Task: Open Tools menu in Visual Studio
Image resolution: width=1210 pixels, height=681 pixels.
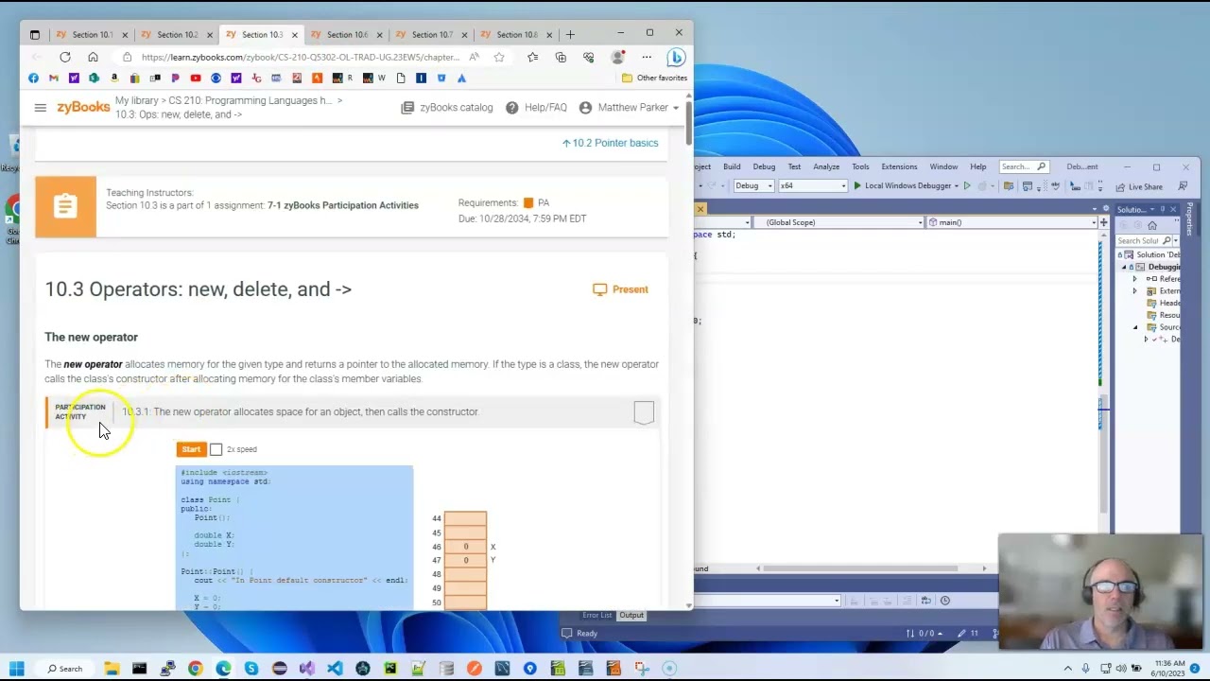Action: [x=860, y=166]
